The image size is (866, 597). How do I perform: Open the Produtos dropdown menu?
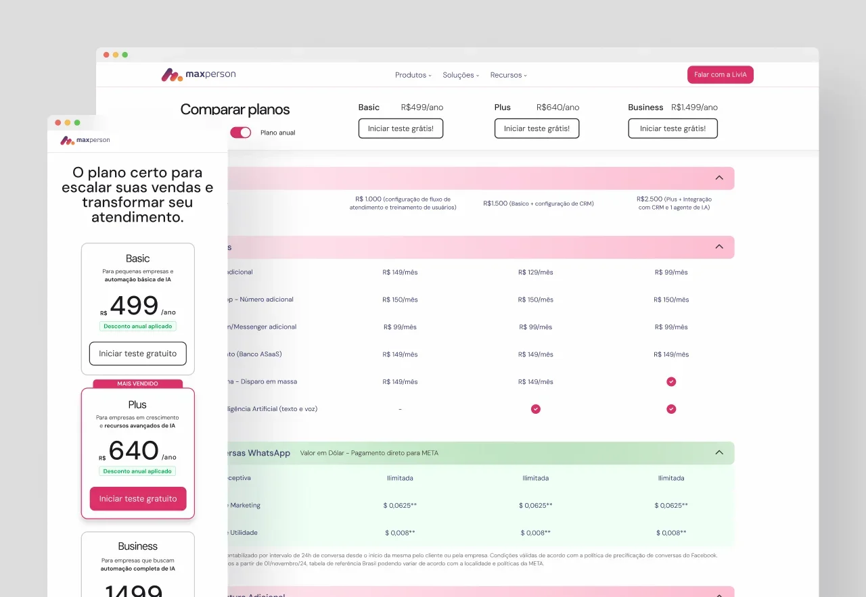[413, 75]
